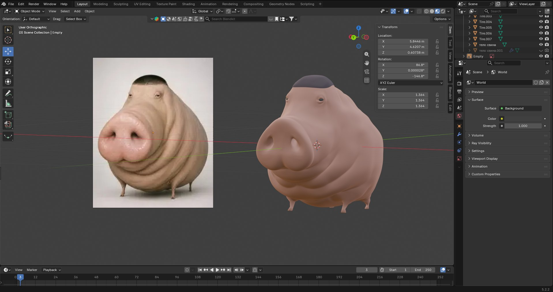
Task: Select the Measure tool
Action: (x=8, y=103)
